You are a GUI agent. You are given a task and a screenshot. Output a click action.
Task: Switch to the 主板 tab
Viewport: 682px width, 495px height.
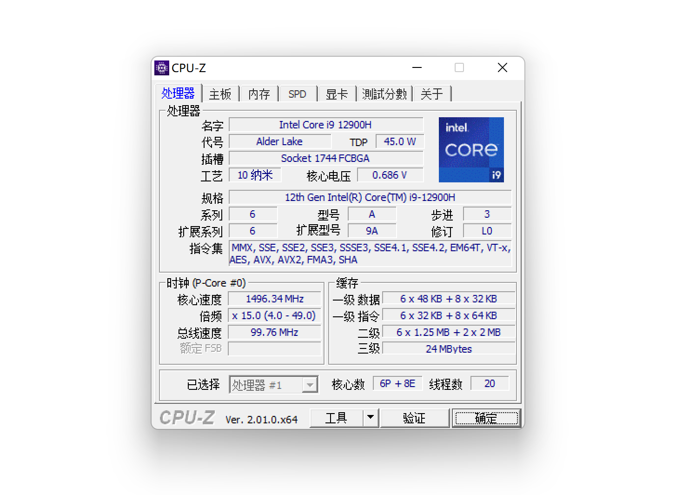tap(220, 94)
